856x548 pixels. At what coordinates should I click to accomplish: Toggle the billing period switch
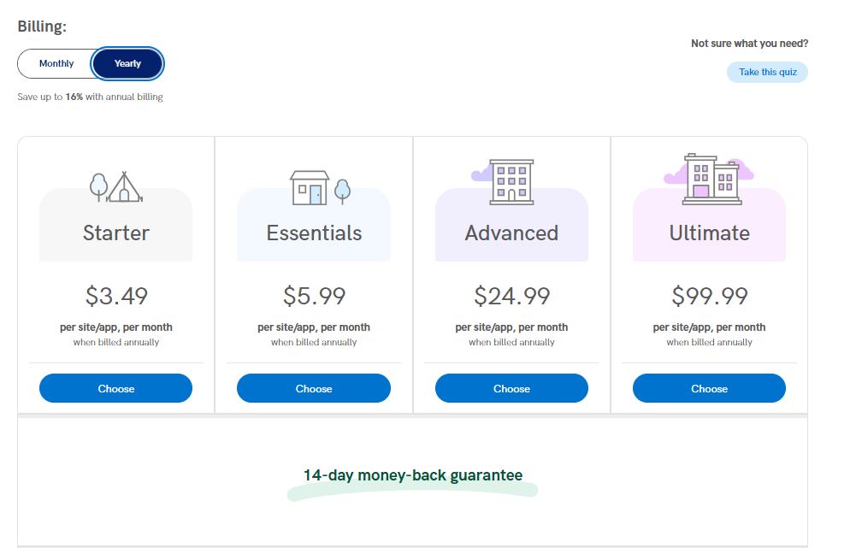[x=91, y=63]
